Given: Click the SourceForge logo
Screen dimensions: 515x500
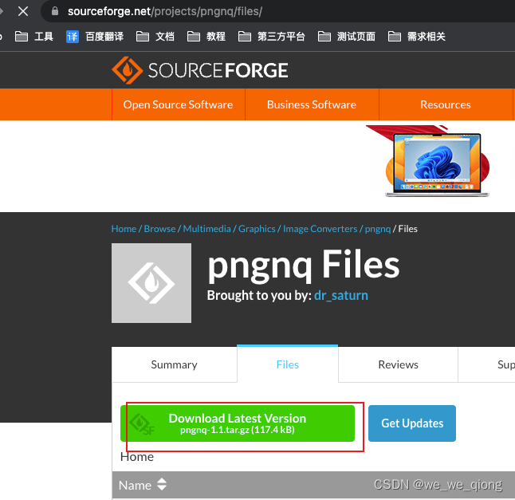Looking at the screenshot, I should coord(199,70).
